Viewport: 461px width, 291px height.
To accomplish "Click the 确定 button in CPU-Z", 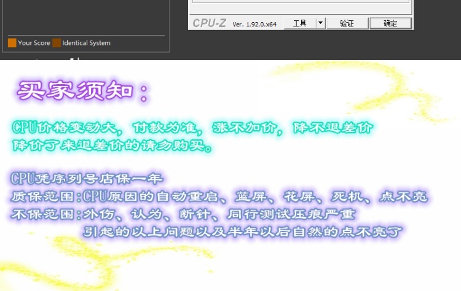I will pos(390,23).
